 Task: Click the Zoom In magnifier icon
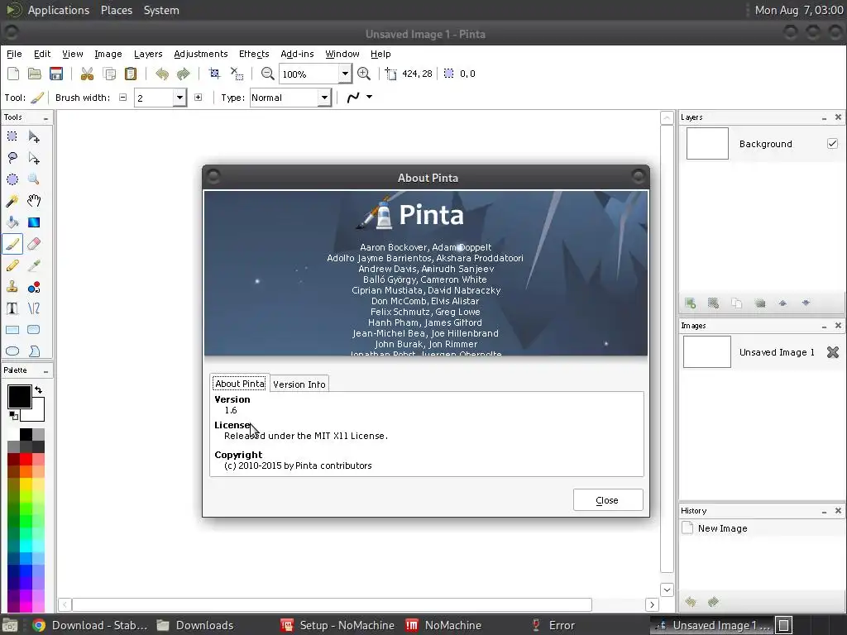[364, 74]
